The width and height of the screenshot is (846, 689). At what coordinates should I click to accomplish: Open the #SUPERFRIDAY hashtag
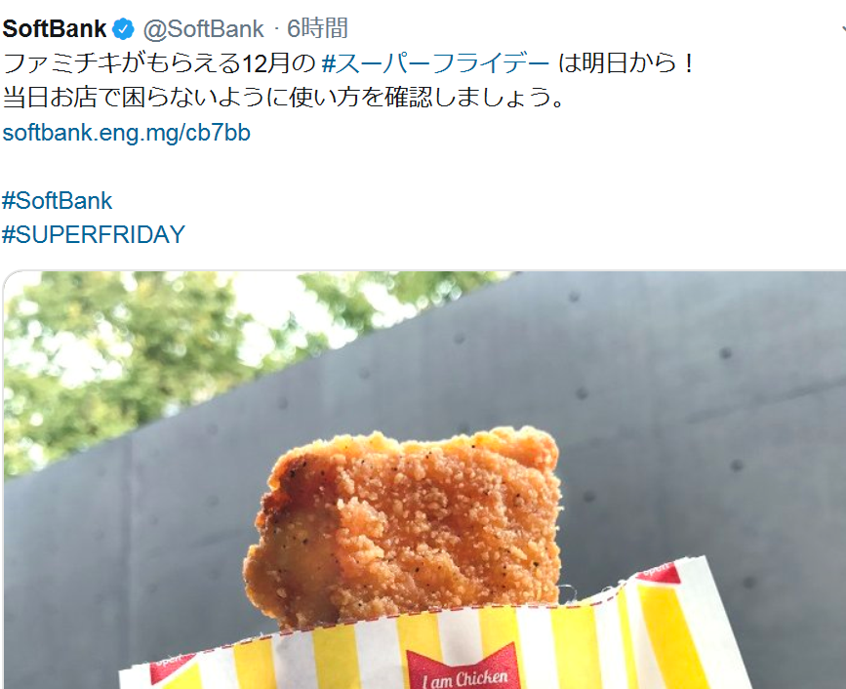(94, 234)
